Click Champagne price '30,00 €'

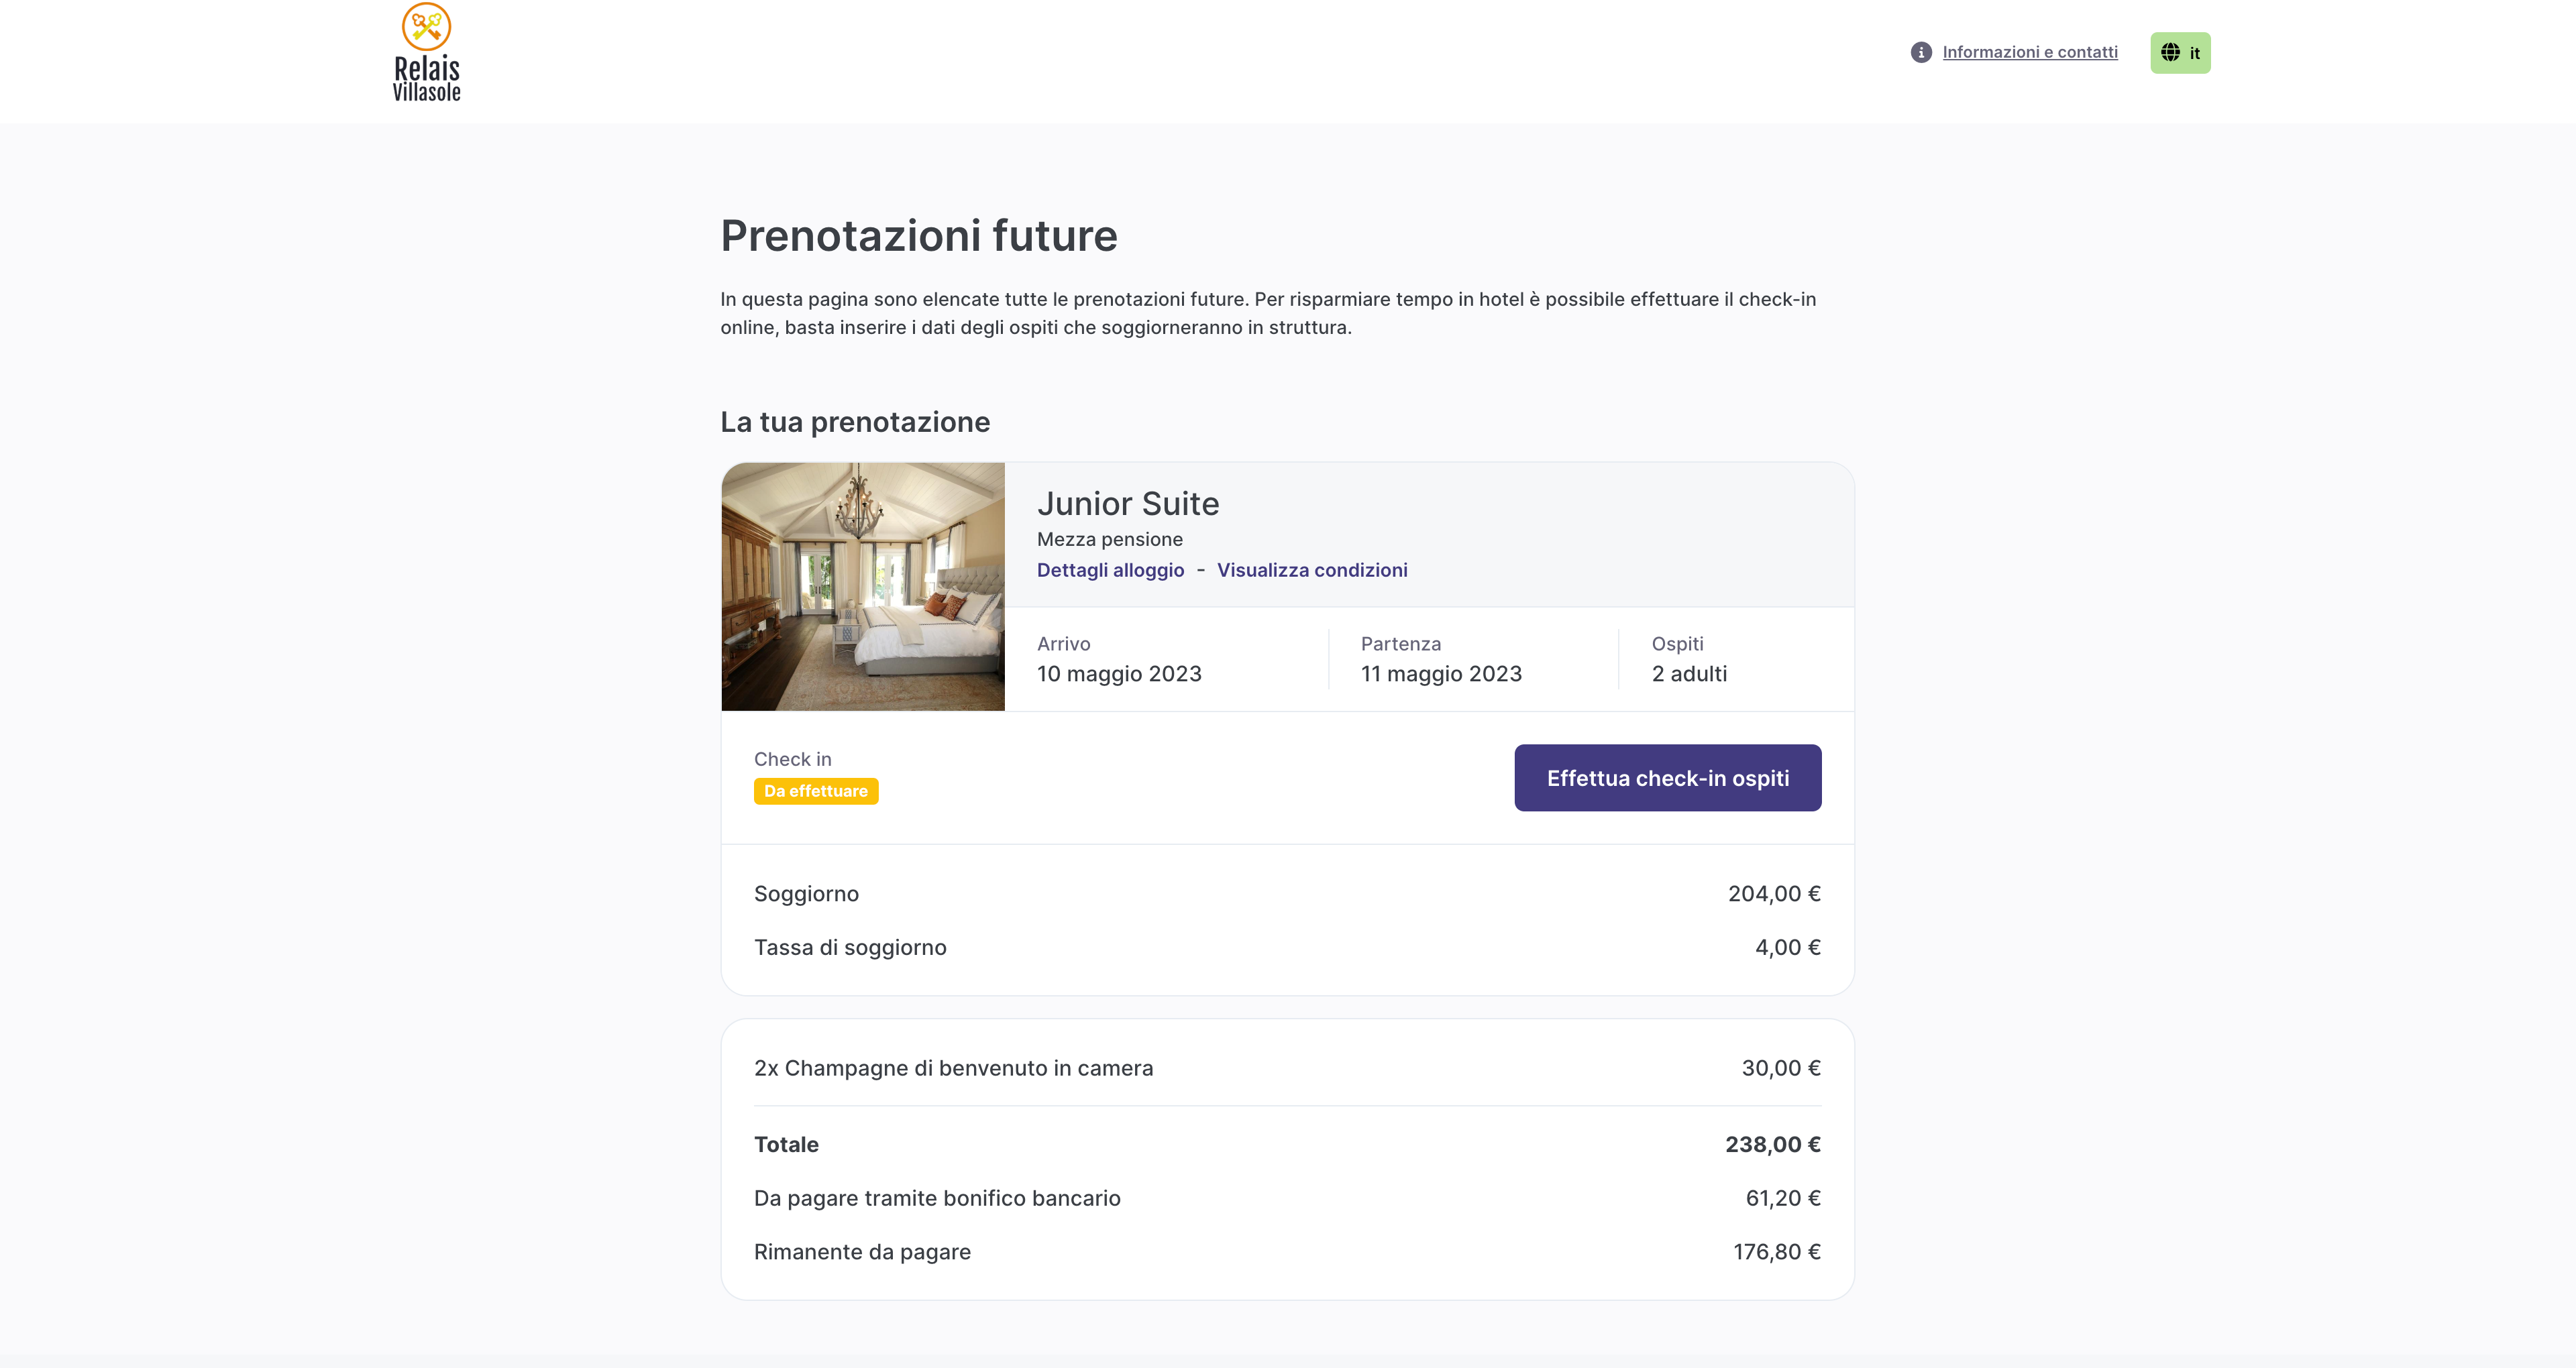pos(1781,1068)
